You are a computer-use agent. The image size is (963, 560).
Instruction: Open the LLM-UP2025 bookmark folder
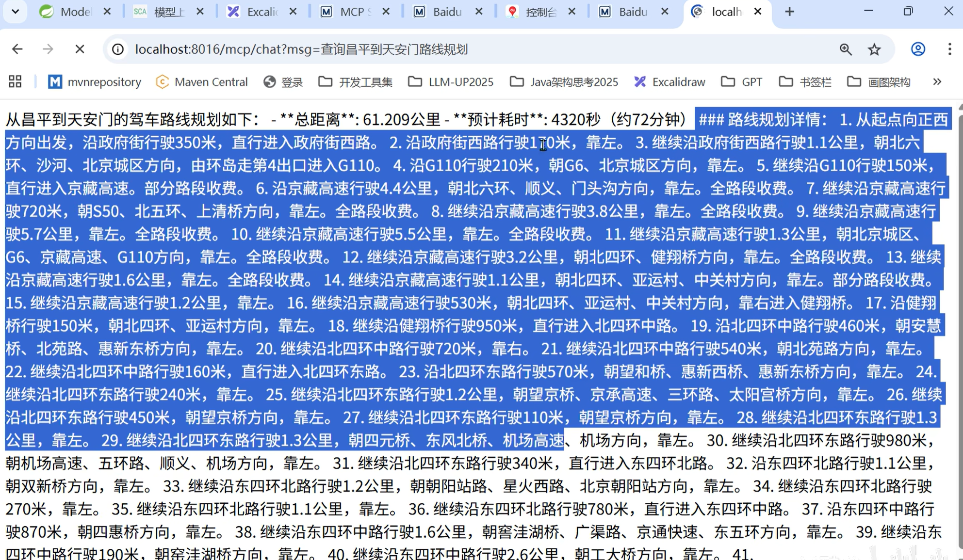point(451,82)
